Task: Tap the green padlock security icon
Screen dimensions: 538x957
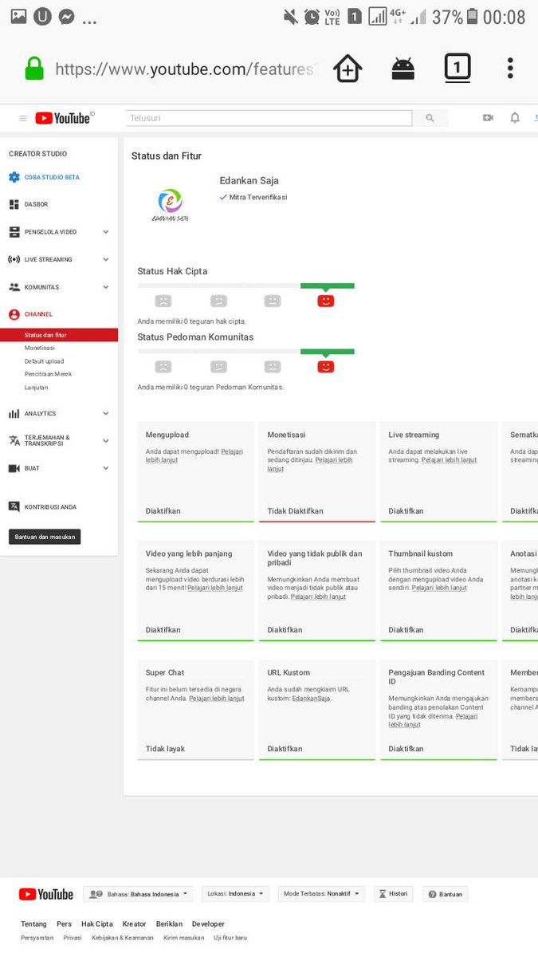Action: pos(34,69)
